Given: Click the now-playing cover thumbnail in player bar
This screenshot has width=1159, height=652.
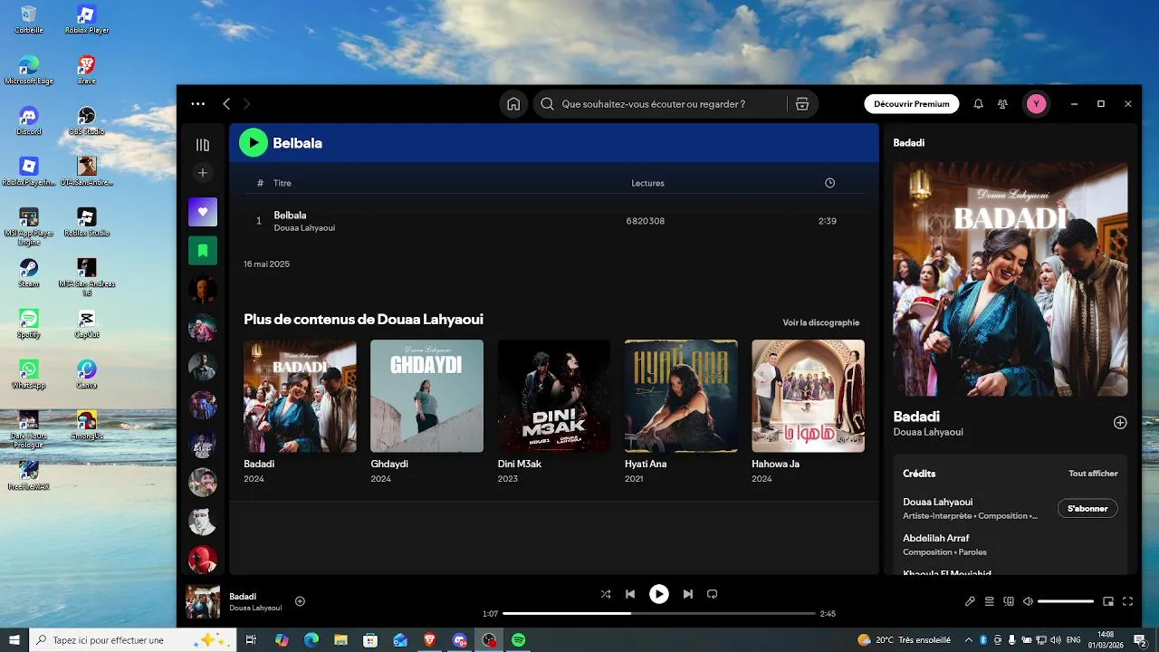Looking at the screenshot, I should point(203,601).
